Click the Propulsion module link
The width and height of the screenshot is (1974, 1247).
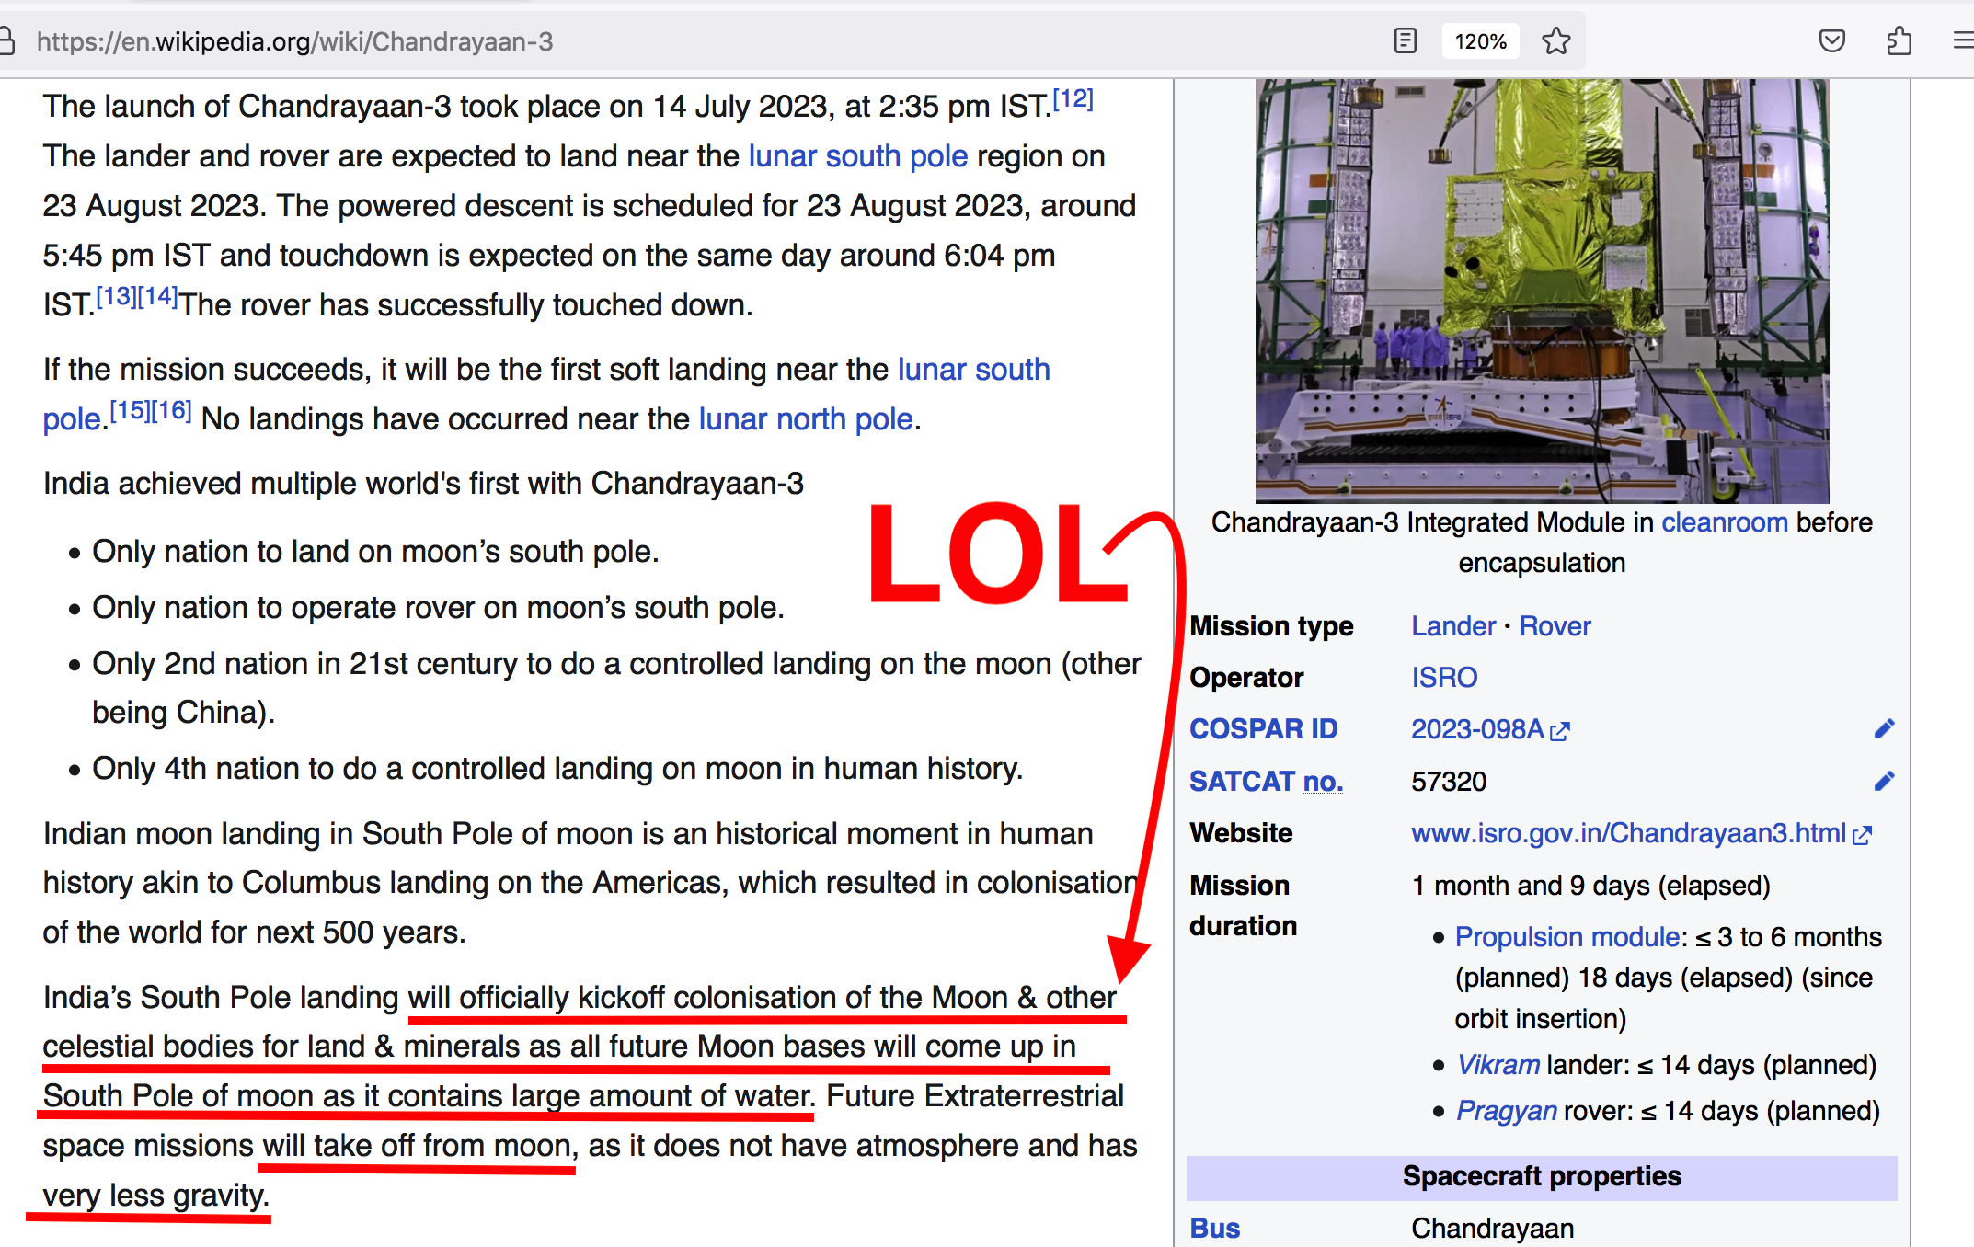click(1567, 937)
